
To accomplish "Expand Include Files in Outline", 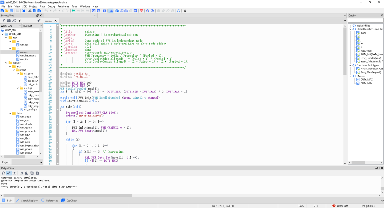I will coord(350,26).
